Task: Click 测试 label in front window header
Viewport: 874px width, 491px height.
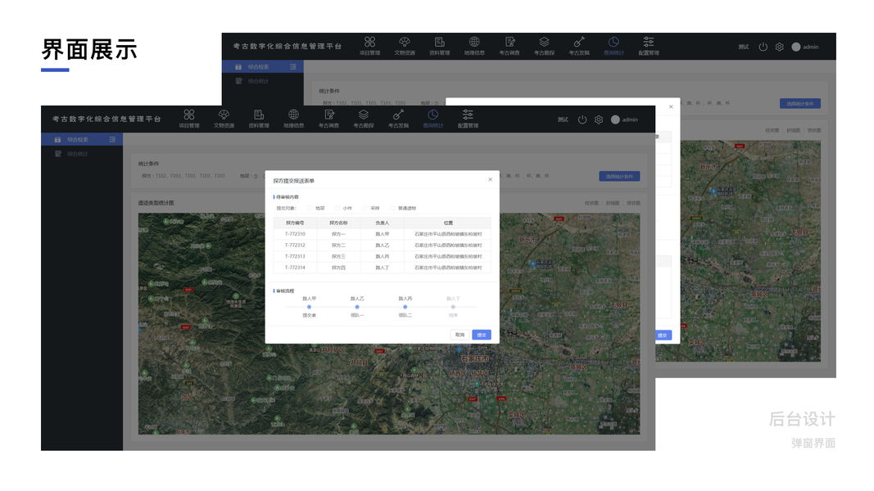Action: click(563, 119)
